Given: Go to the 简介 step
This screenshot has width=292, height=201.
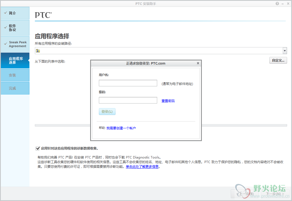Looking at the screenshot, I should 15,13.
